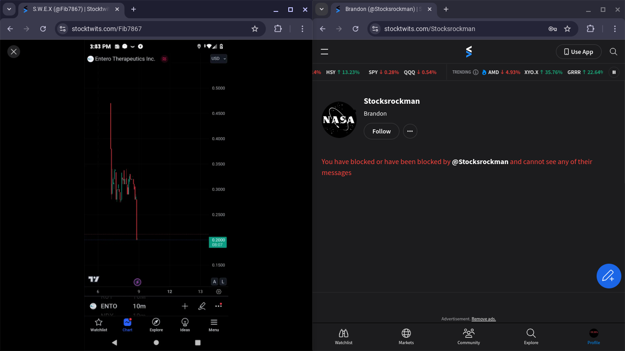
Task: Open the Stocktwits hamburger menu
Action: coord(324,52)
